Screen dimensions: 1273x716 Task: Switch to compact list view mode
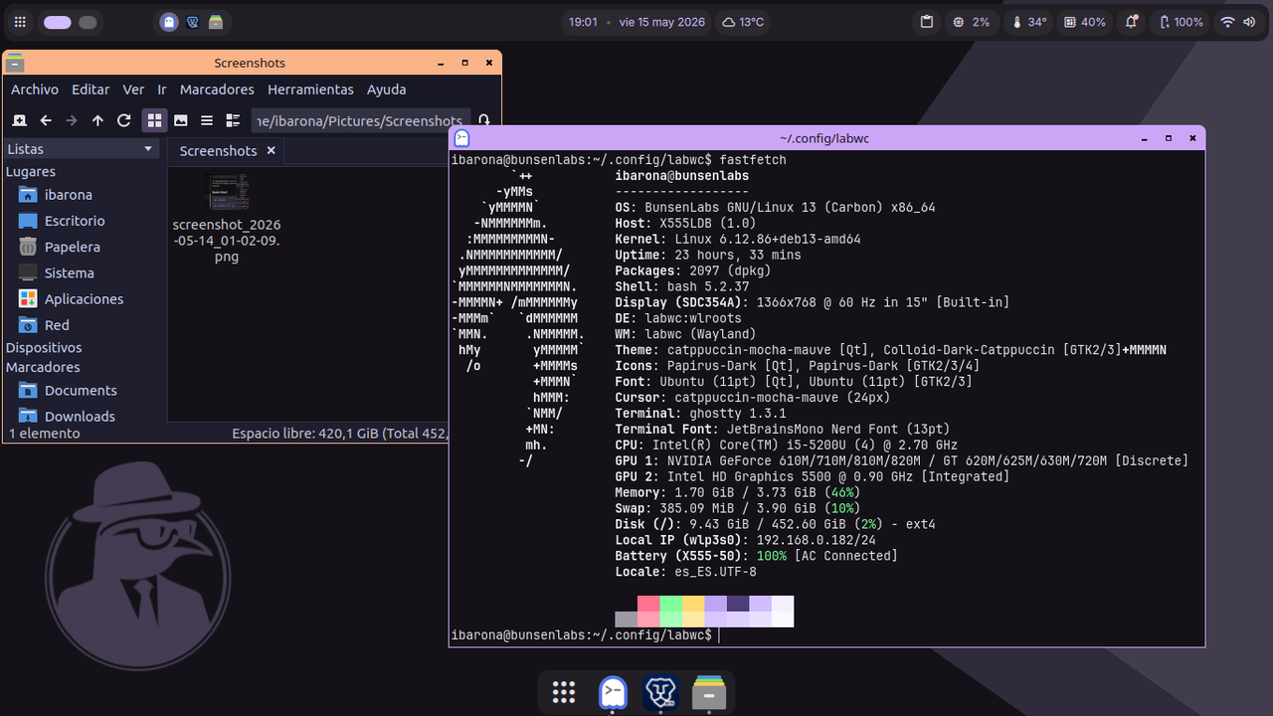(207, 120)
